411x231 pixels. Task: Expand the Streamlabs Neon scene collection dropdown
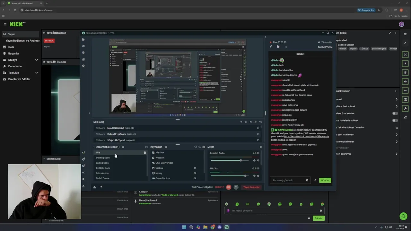[94, 147]
